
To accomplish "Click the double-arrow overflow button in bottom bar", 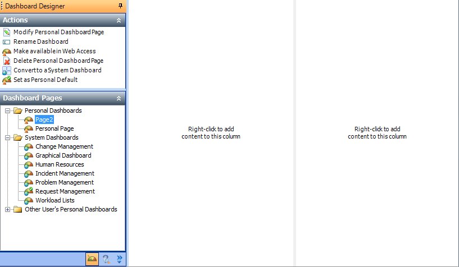I will [x=120, y=259].
